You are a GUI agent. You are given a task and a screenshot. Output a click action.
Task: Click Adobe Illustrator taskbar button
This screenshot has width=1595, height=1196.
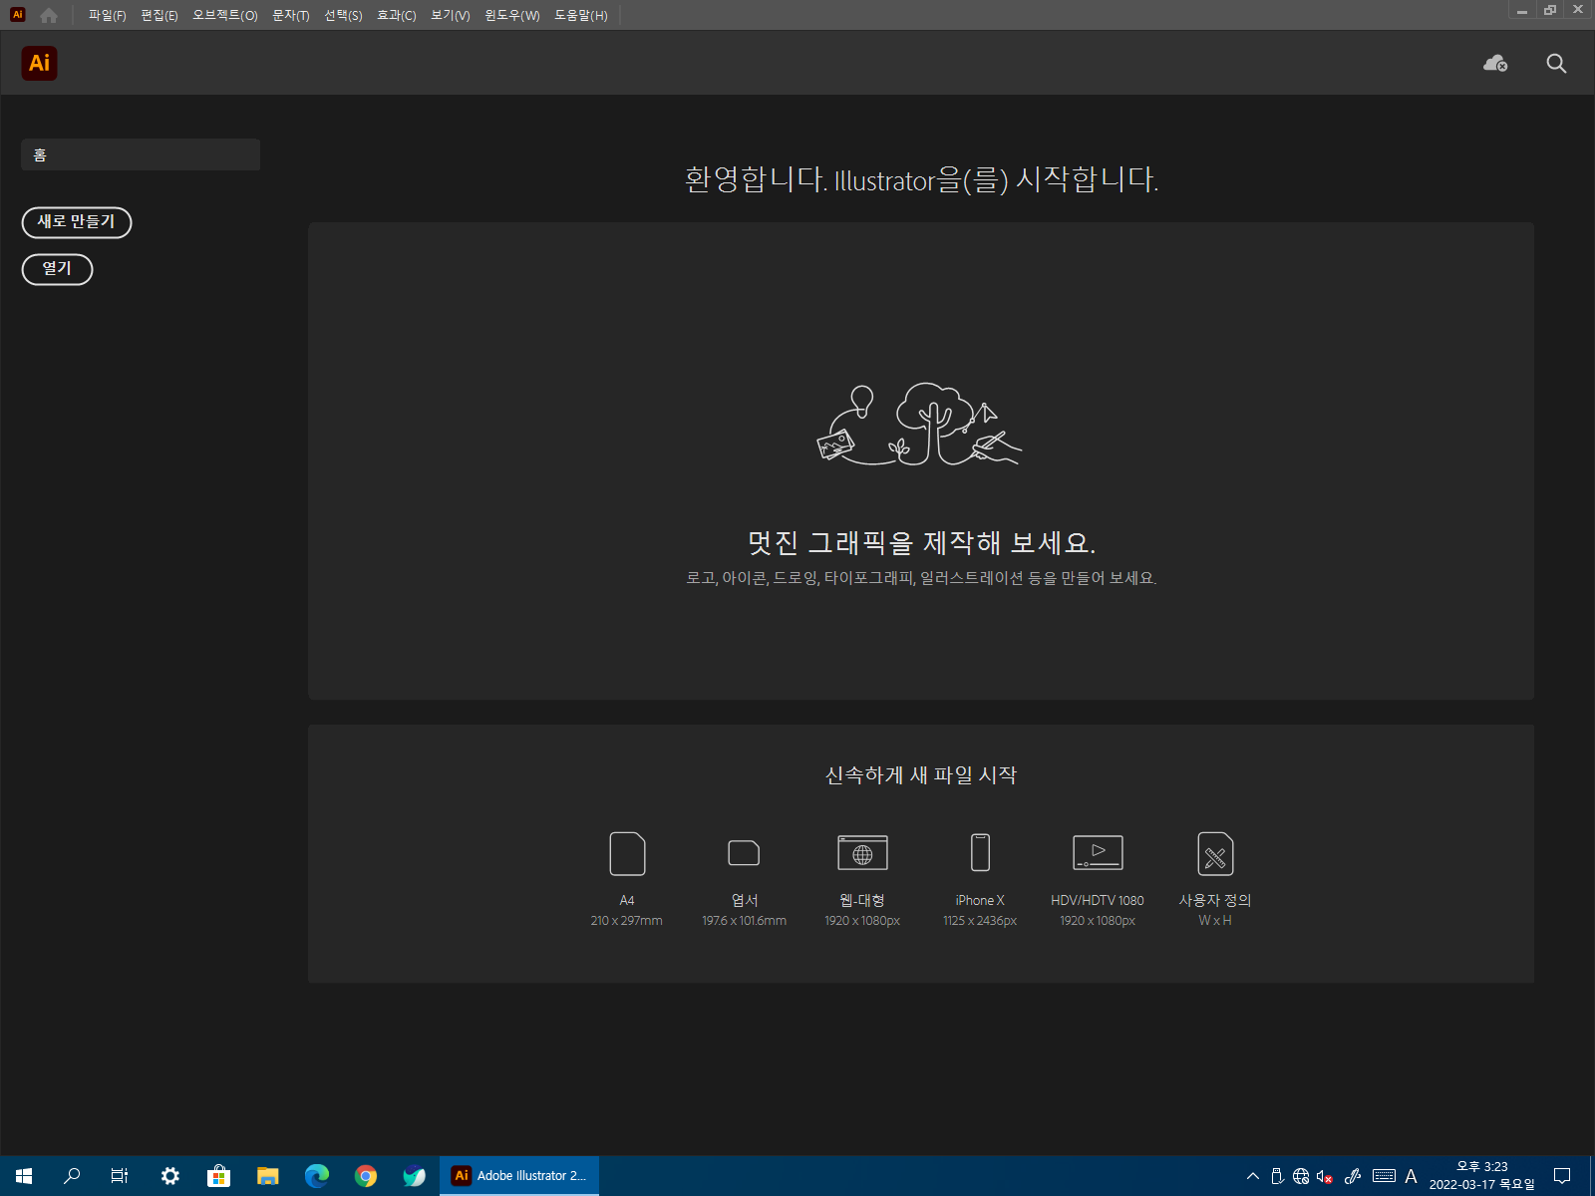[x=519, y=1176]
